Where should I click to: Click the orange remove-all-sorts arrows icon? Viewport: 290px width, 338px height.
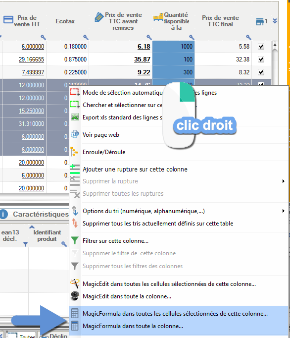coord(75,223)
